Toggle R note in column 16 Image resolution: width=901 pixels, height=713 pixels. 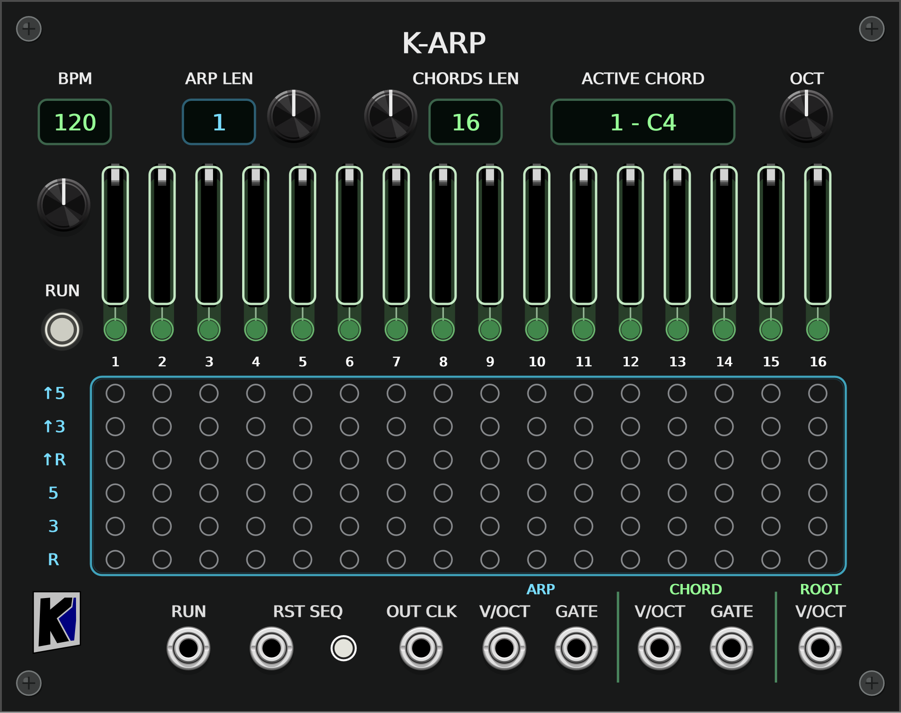(x=817, y=559)
